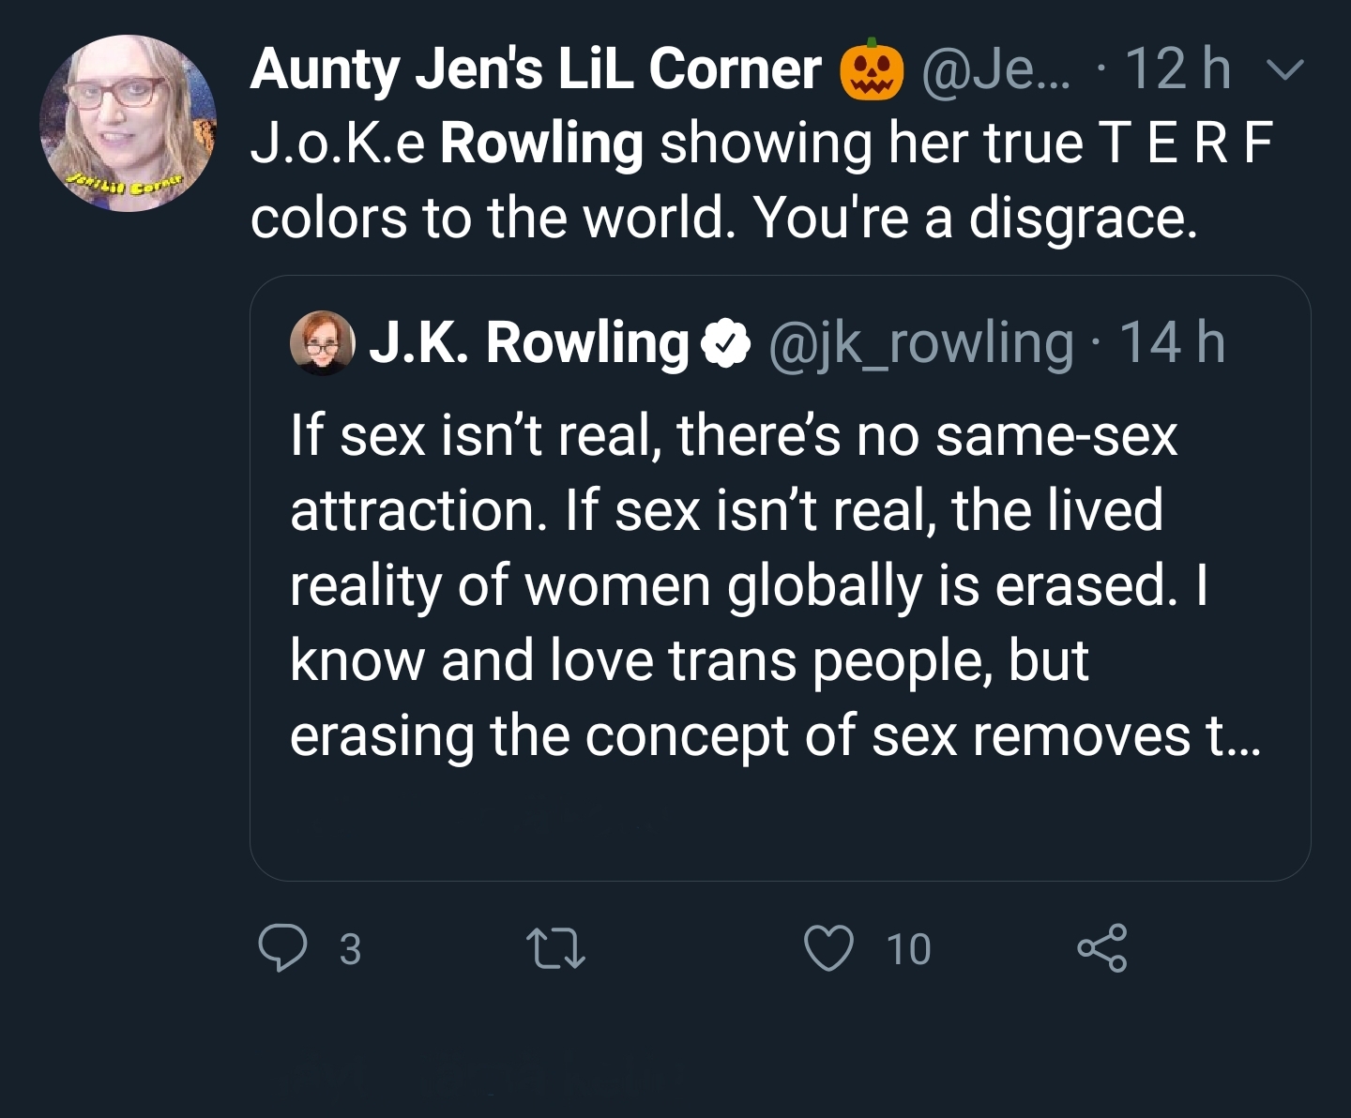Open J.K. Rowling's small avatar
Image resolution: width=1351 pixels, height=1118 pixels.
(322, 343)
